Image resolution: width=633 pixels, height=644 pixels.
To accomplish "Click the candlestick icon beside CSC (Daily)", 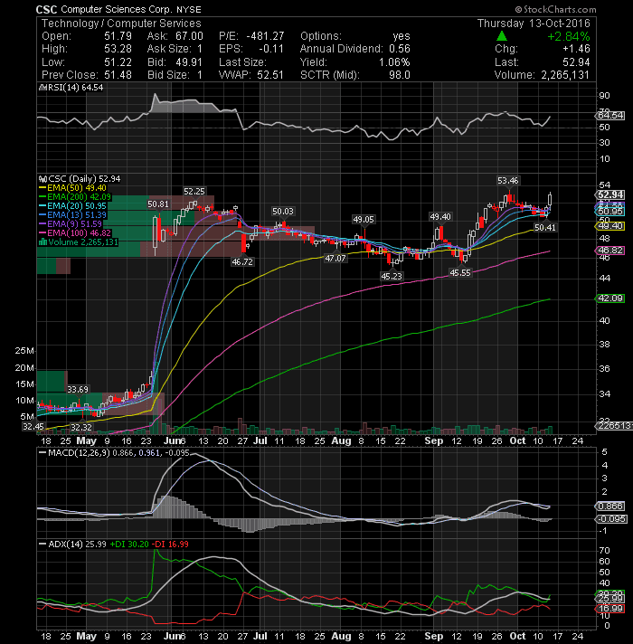I will (43, 179).
